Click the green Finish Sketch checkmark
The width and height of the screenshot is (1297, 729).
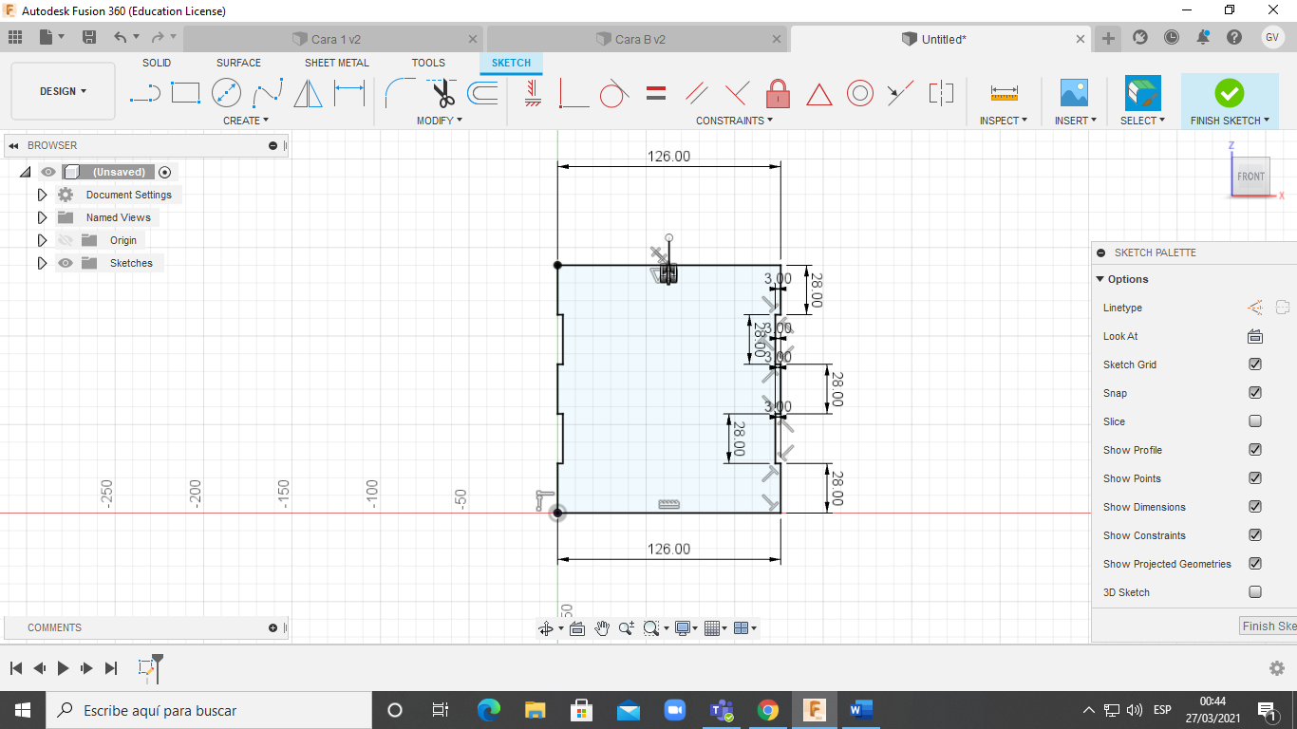[1229, 93]
